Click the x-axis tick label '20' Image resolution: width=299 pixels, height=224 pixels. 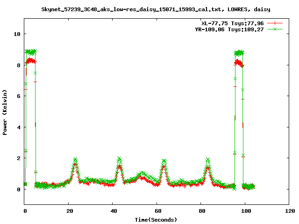[x=70, y=211]
